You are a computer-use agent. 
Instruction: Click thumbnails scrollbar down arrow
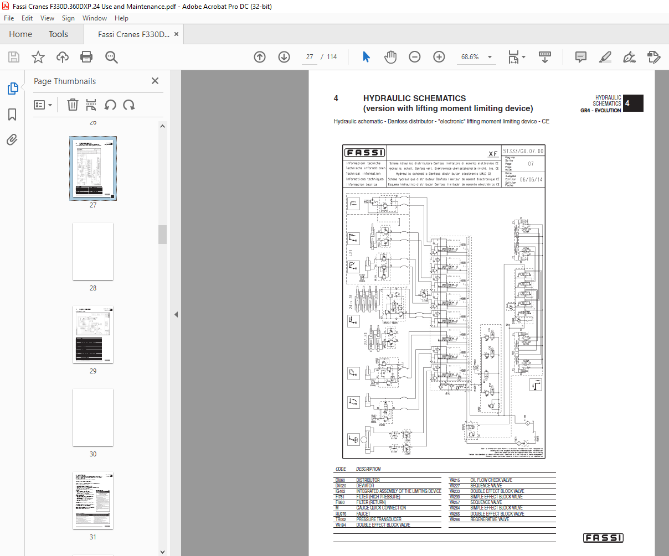click(x=162, y=552)
